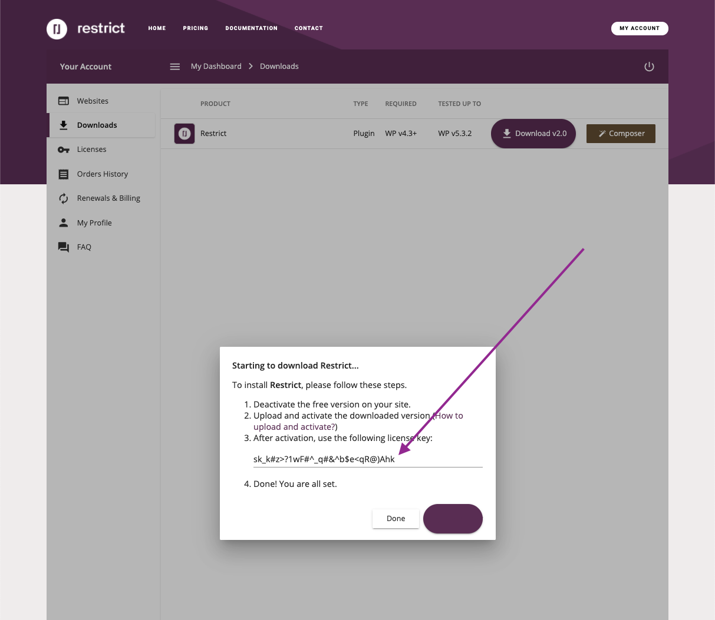The height and width of the screenshot is (620, 715).
Task: Click the PRODUCT column header
Action: click(x=215, y=104)
